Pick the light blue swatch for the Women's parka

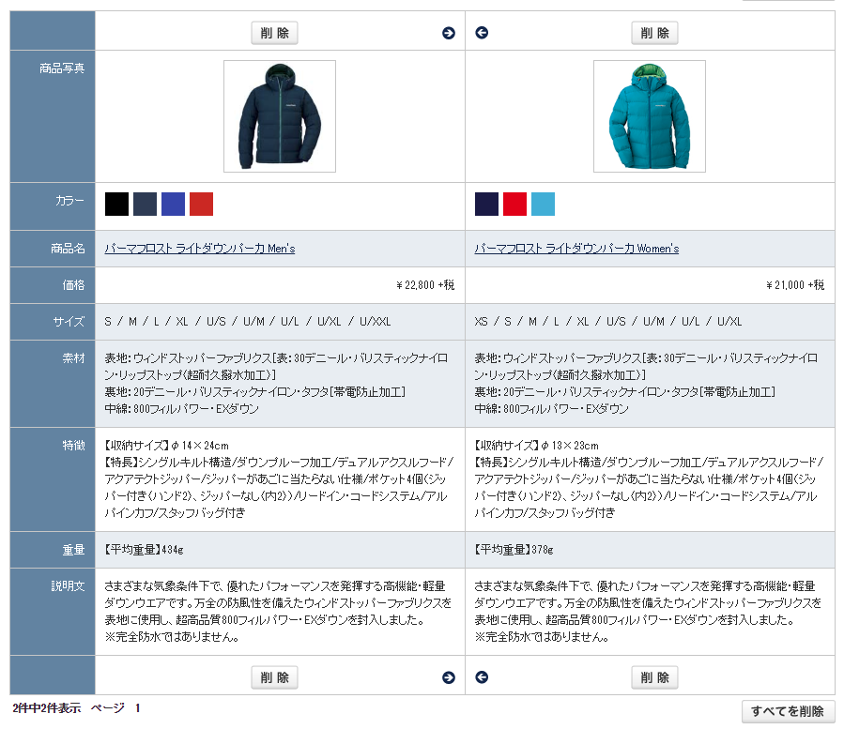click(x=544, y=204)
